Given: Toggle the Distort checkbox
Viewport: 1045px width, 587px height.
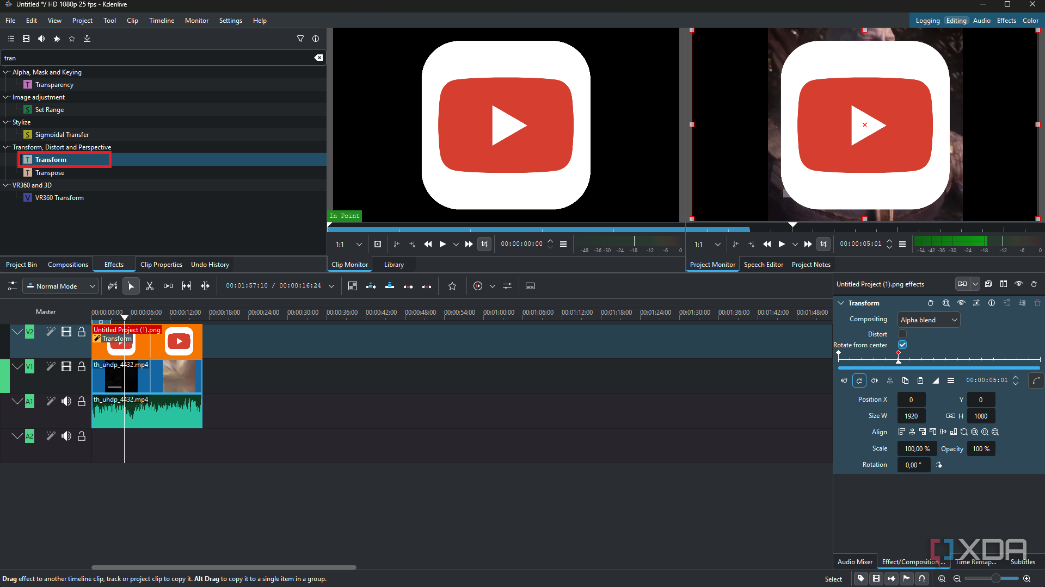Looking at the screenshot, I should pyautogui.click(x=902, y=334).
